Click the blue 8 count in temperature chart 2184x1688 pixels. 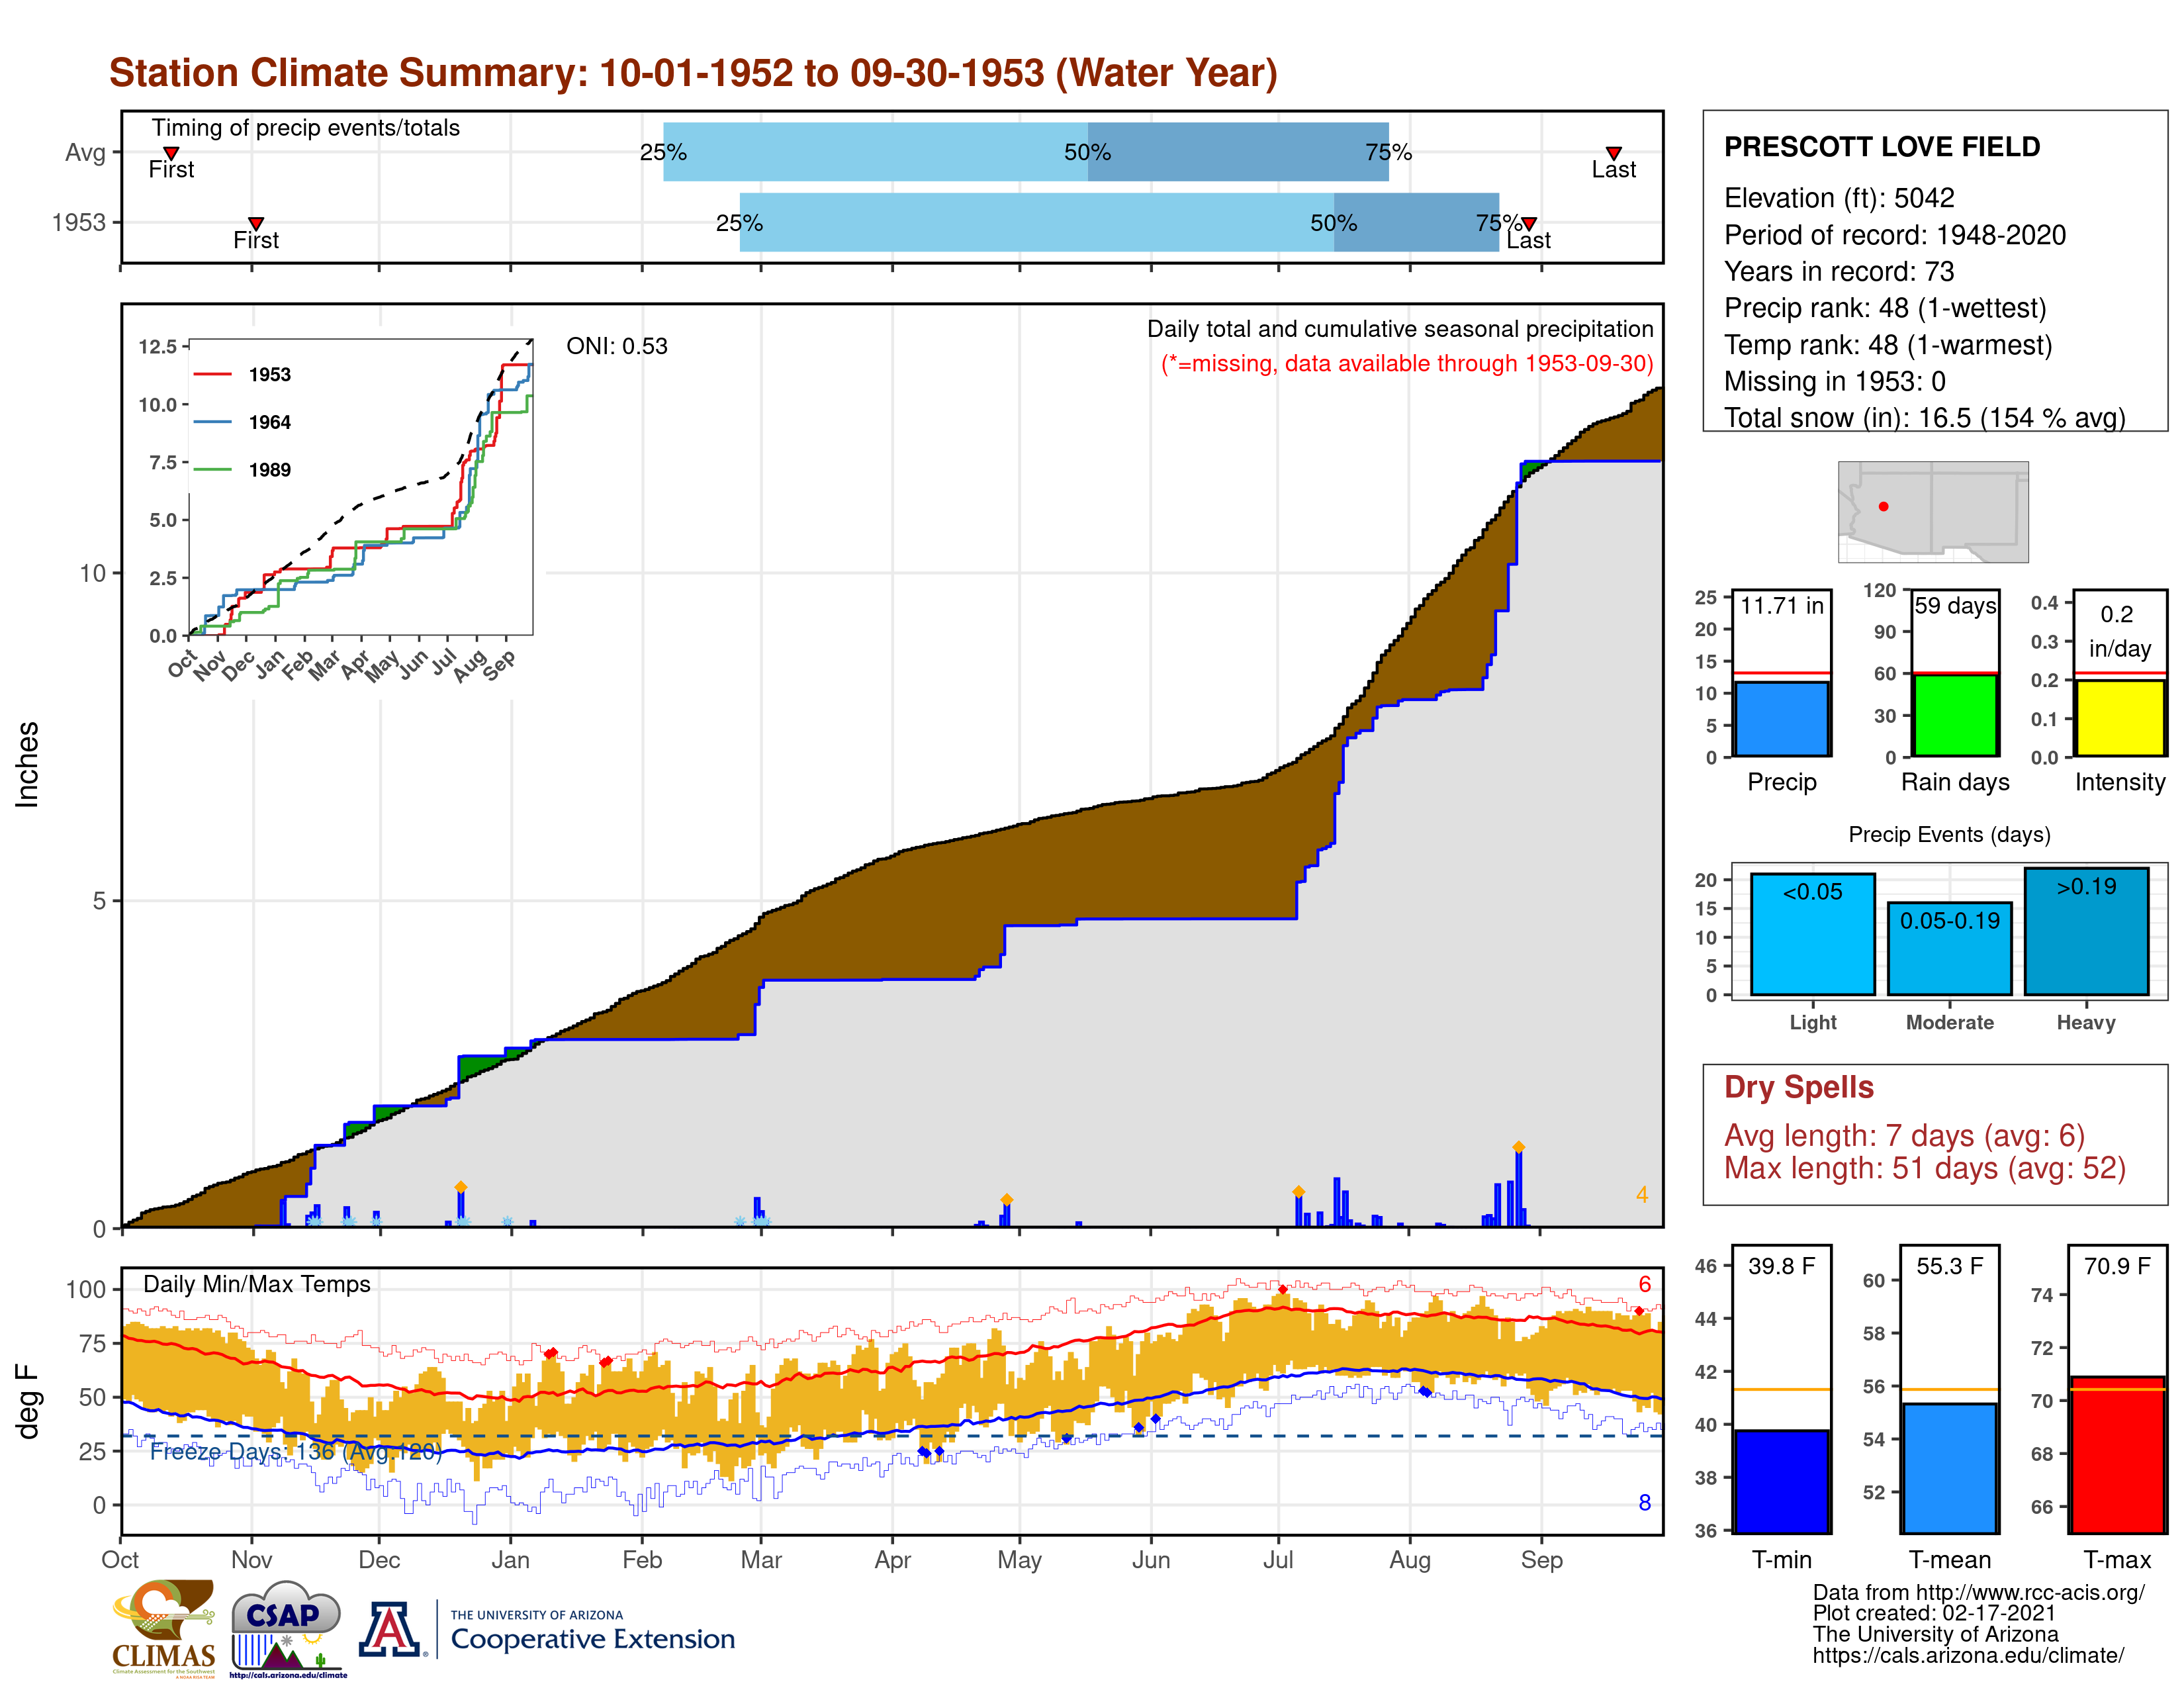coord(1644,1502)
